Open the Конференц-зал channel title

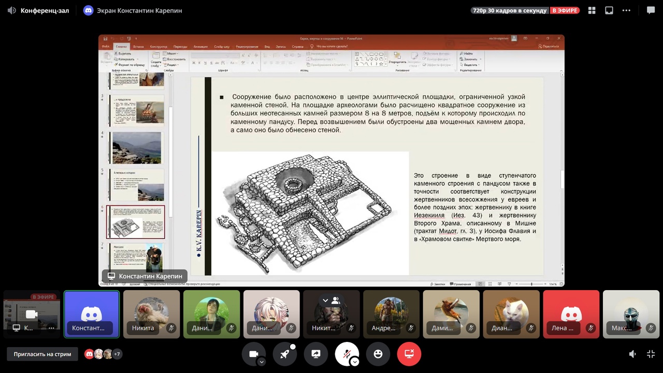45,10
